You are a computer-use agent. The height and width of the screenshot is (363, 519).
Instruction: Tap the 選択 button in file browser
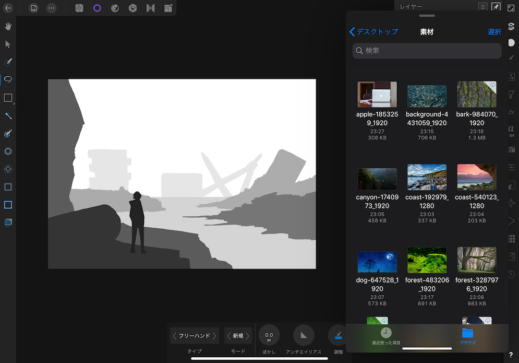point(494,32)
